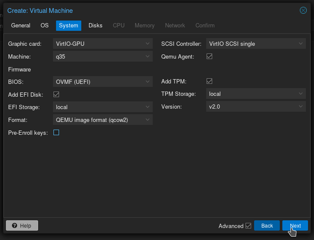The width and height of the screenshot is (314, 240).
Task: Disable the Add EFI Disk checkbox
Action: click(x=56, y=94)
